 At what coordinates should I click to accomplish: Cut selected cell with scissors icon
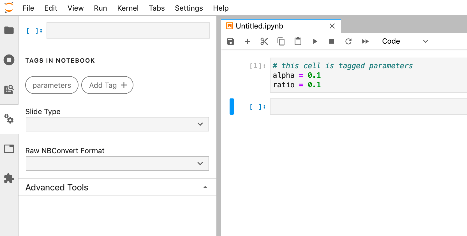point(264,41)
